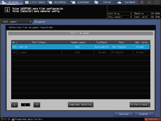Click the Peso column header
Image resolution: width=161 pixels, height=121 pixels.
(x=121, y=42)
